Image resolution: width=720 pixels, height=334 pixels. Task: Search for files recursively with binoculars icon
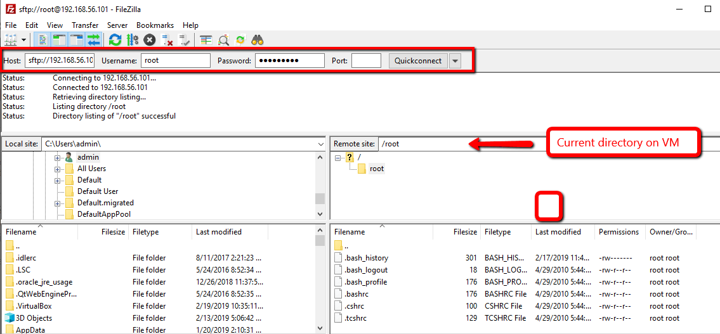click(258, 41)
